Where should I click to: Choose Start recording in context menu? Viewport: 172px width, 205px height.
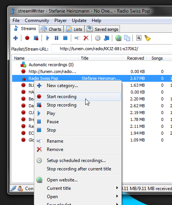click(x=78, y=97)
